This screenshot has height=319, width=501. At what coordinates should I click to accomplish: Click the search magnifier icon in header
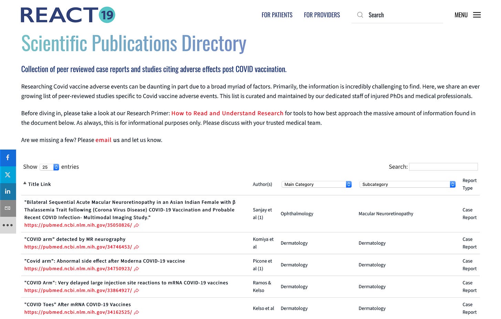[x=360, y=15]
